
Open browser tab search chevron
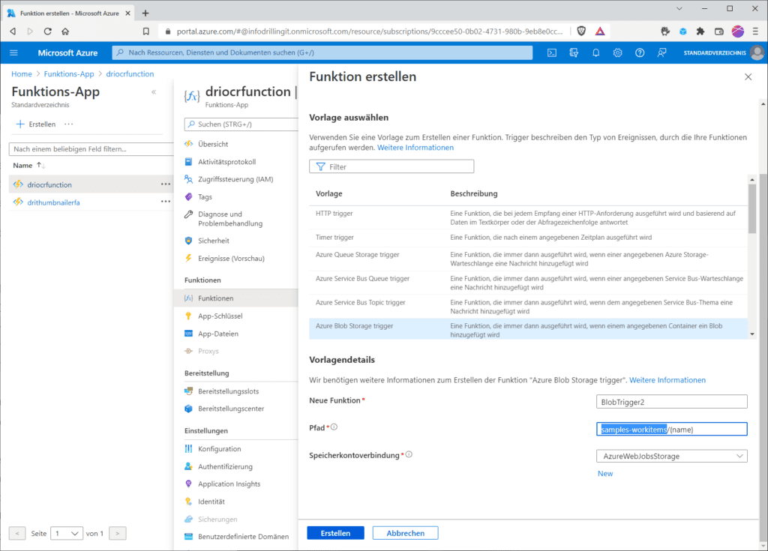click(679, 9)
